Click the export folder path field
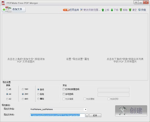This screenshot has height=122, width=150. pyautogui.click(x=58, y=115)
